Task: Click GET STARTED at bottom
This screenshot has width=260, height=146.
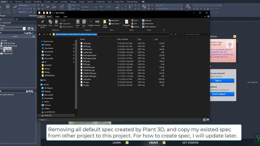Action: click(x=191, y=142)
